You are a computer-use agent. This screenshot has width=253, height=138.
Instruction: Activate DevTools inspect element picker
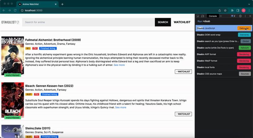(198, 16)
